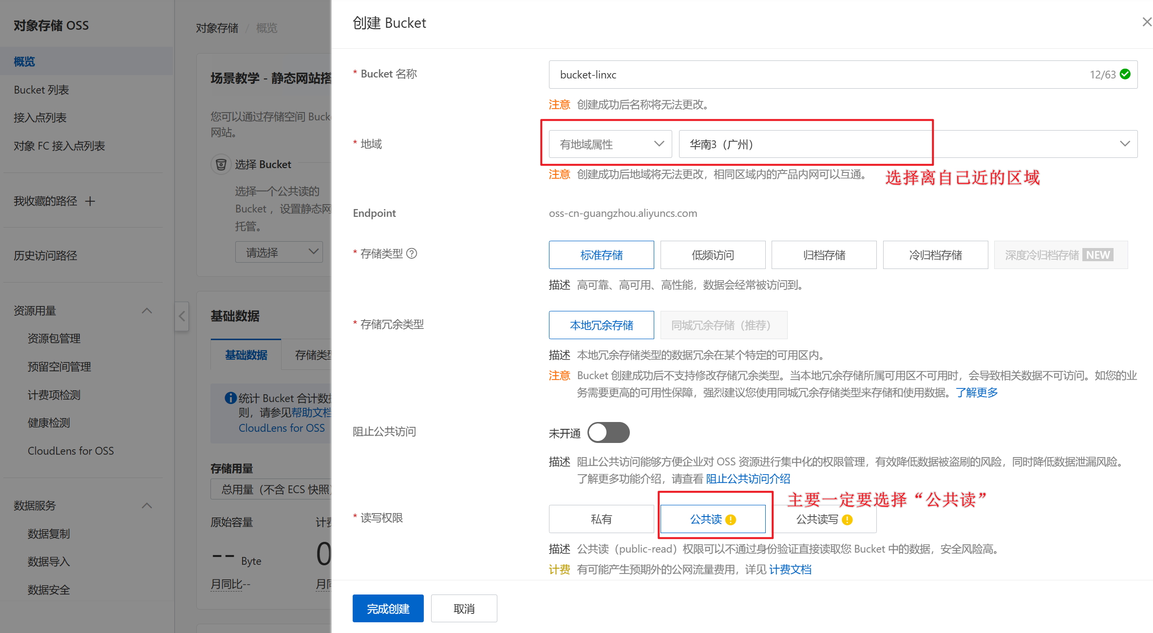The image size is (1153, 633).
Task: Click the 完成创建 button
Action: click(388, 608)
